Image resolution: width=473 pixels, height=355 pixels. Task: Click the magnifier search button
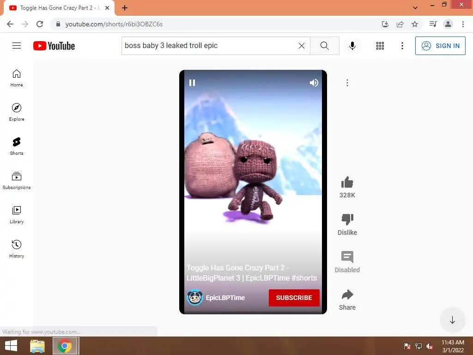tap(325, 46)
